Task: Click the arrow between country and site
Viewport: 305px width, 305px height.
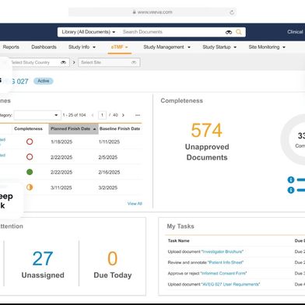Action: pyautogui.click(x=74, y=62)
